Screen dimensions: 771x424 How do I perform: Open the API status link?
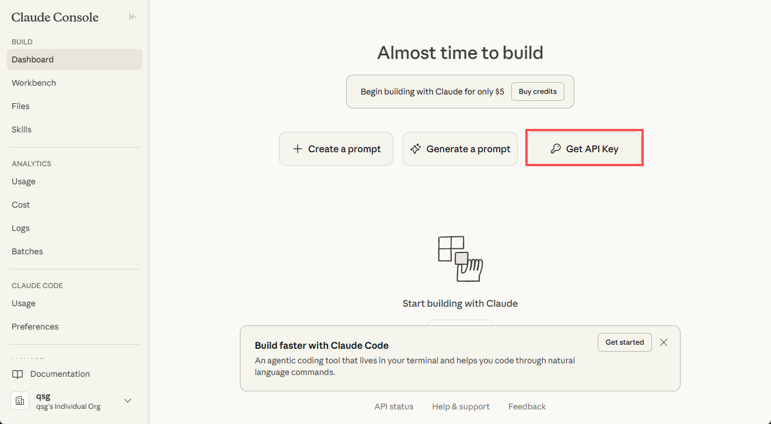pyautogui.click(x=394, y=407)
